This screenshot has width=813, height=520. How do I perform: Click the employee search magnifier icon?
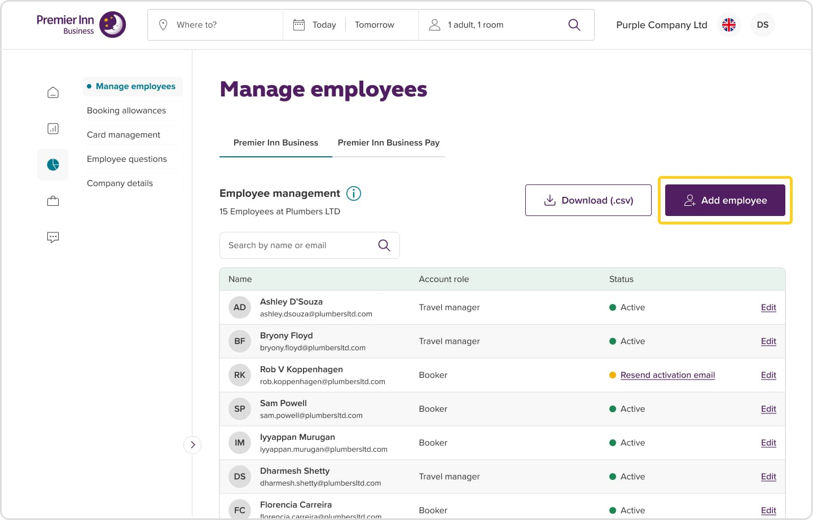tap(384, 245)
